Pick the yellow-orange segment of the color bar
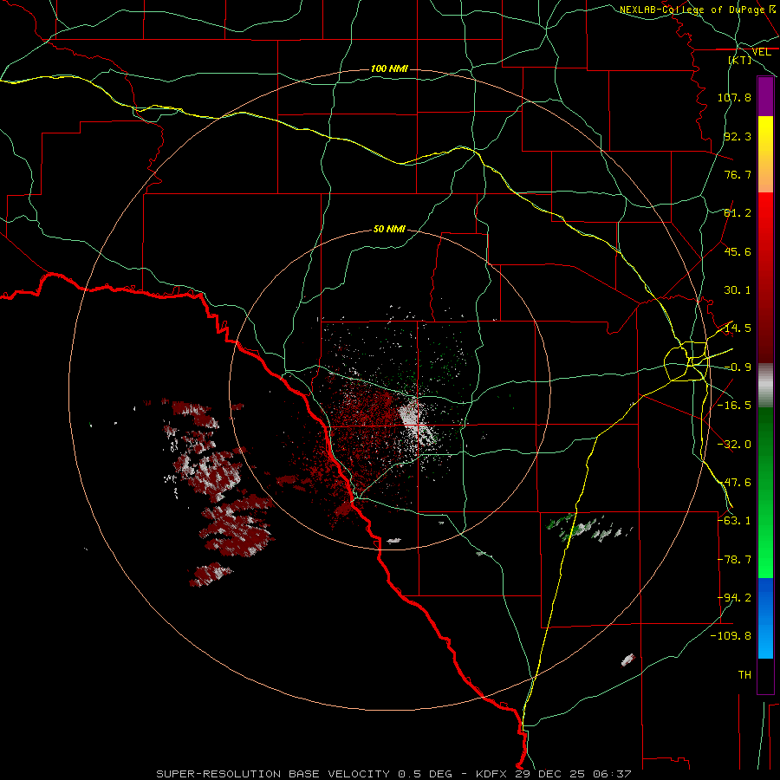Screen dimensions: 780x780 click(x=765, y=154)
